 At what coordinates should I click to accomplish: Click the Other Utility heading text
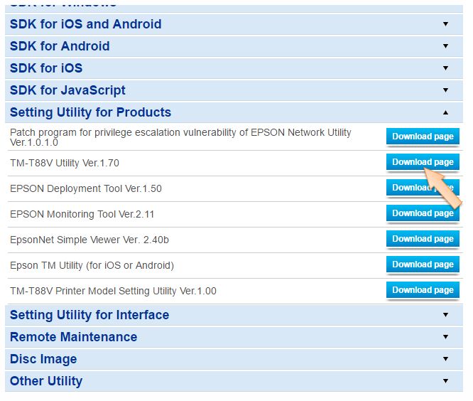click(x=46, y=381)
